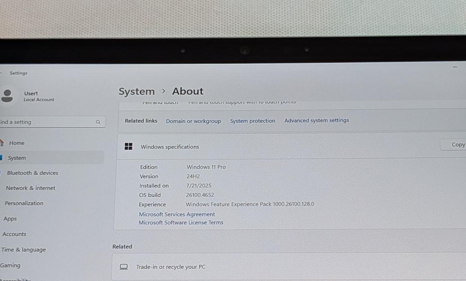Open the System protection related link
This screenshot has width=466, height=281.
[252, 121]
